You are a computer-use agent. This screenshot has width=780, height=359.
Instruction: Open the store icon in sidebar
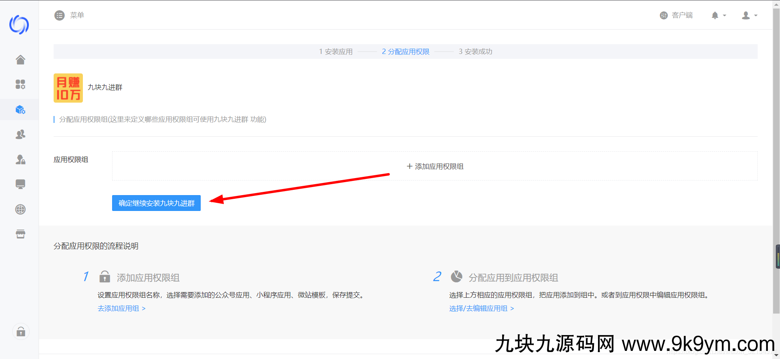pos(20,234)
